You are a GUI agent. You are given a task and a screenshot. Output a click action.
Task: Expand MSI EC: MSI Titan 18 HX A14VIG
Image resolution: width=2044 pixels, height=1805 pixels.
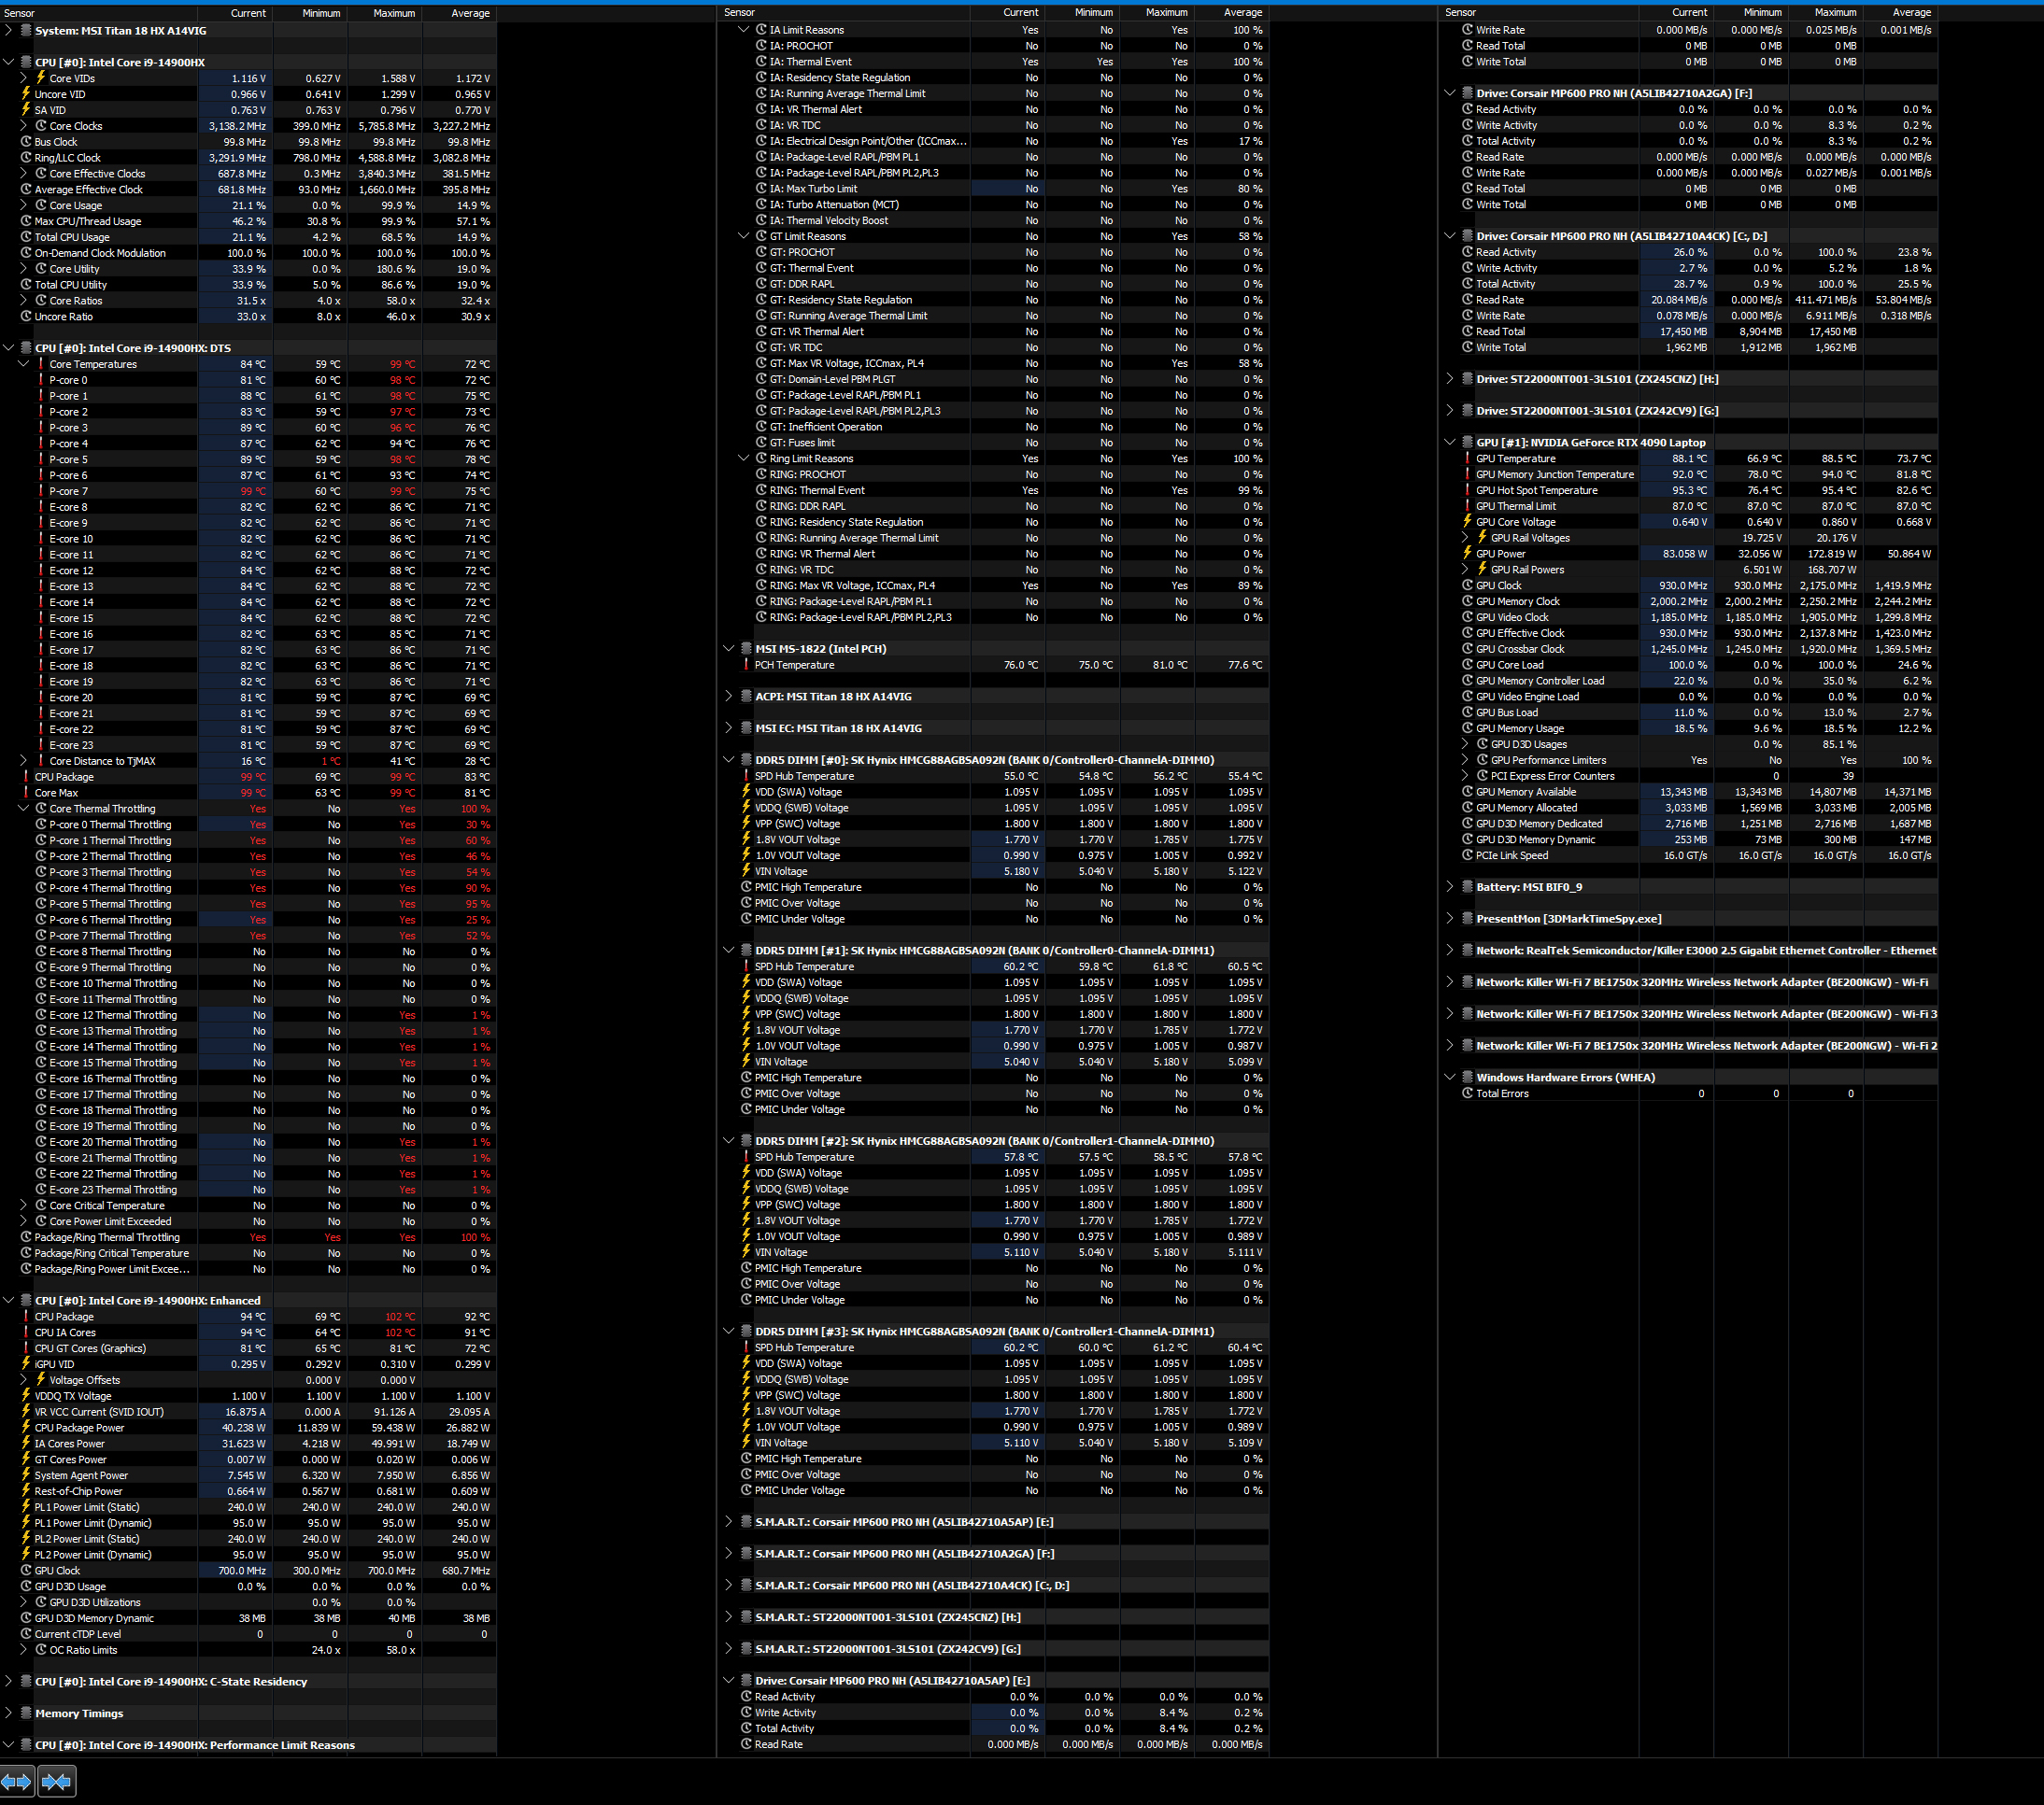tap(729, 727)
